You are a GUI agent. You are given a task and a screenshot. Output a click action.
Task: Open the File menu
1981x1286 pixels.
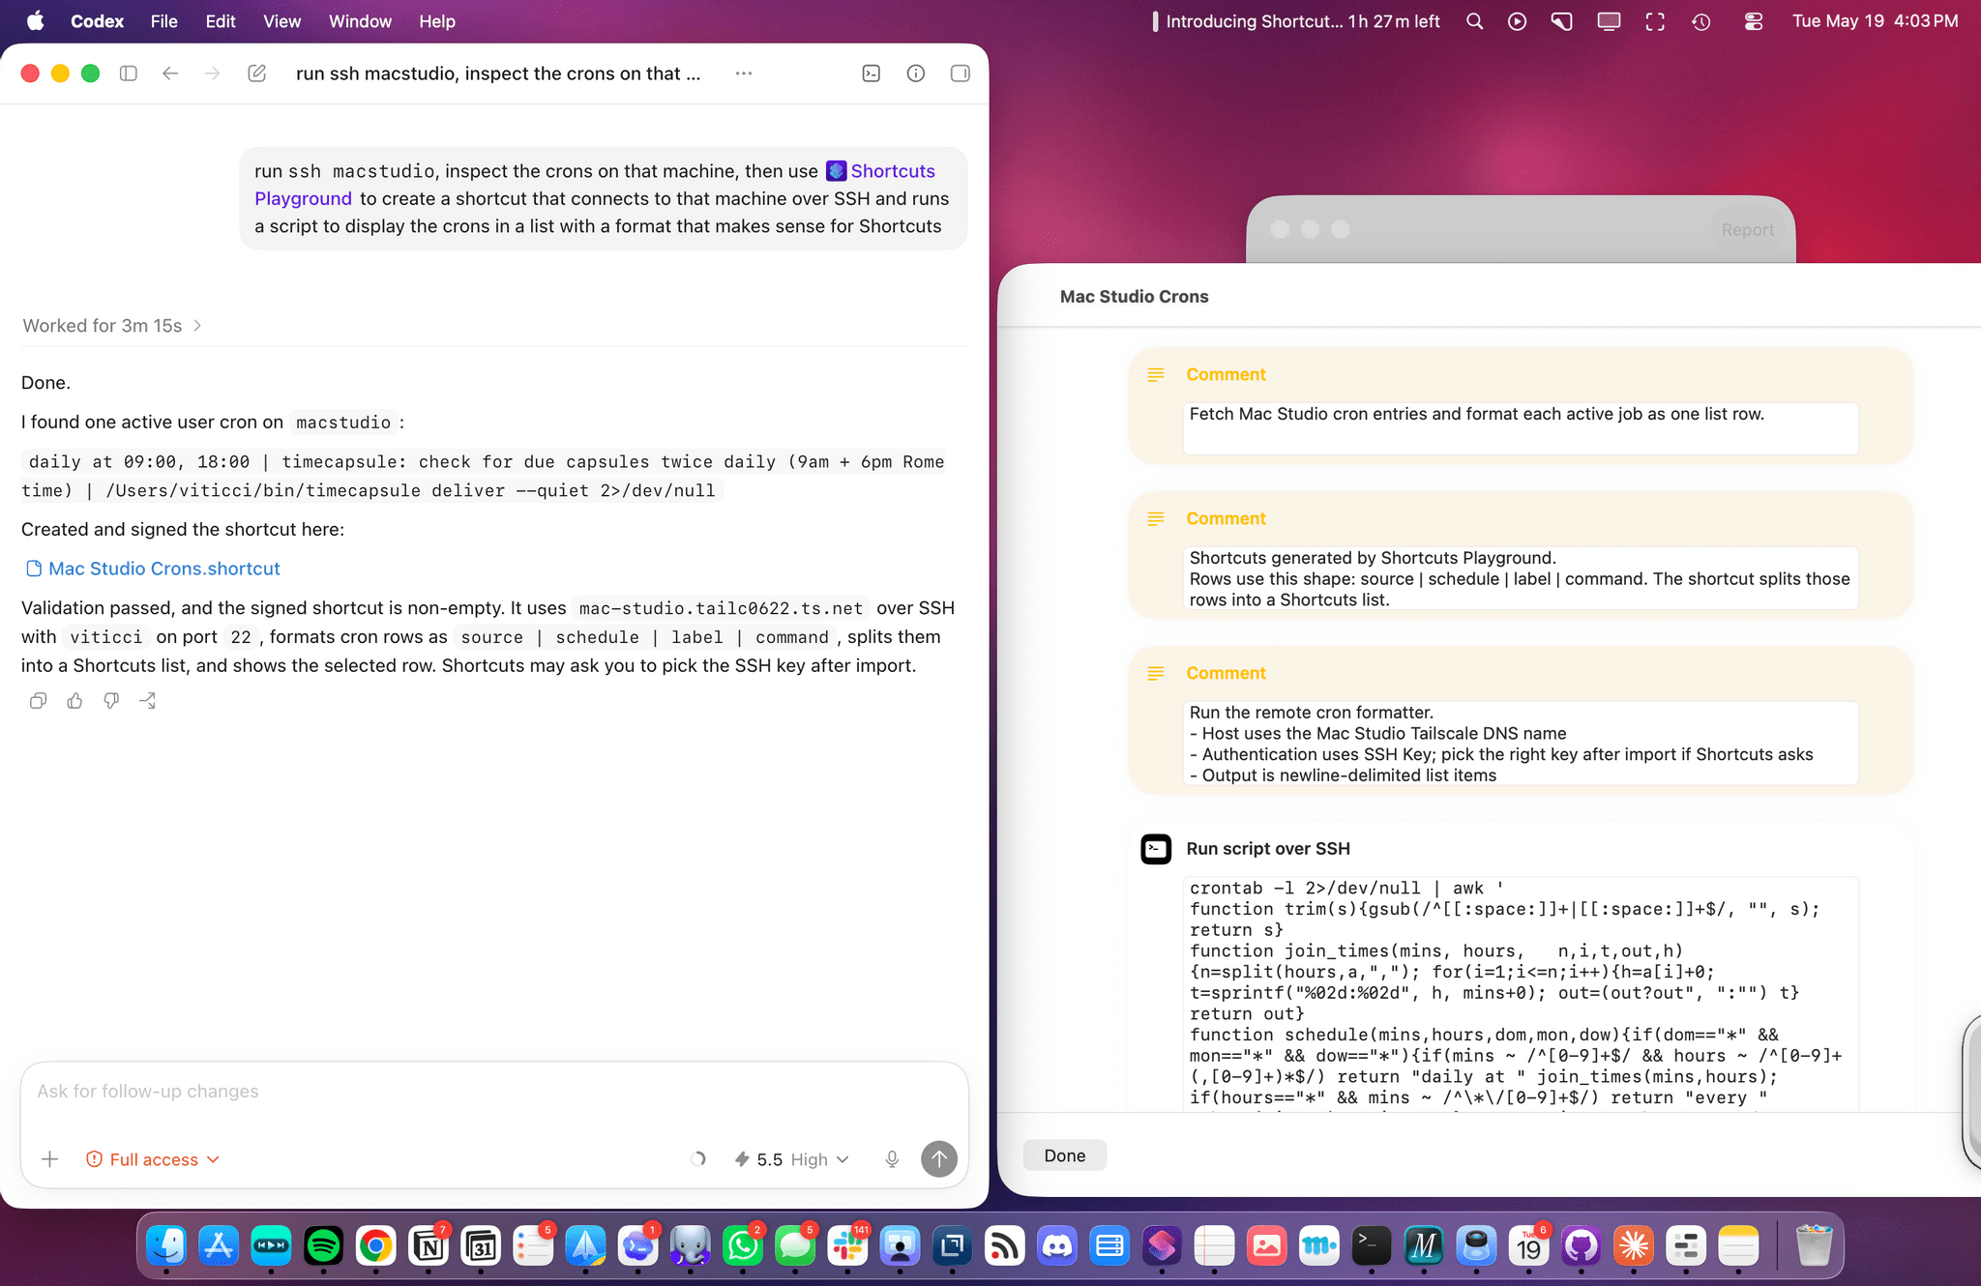163,21
